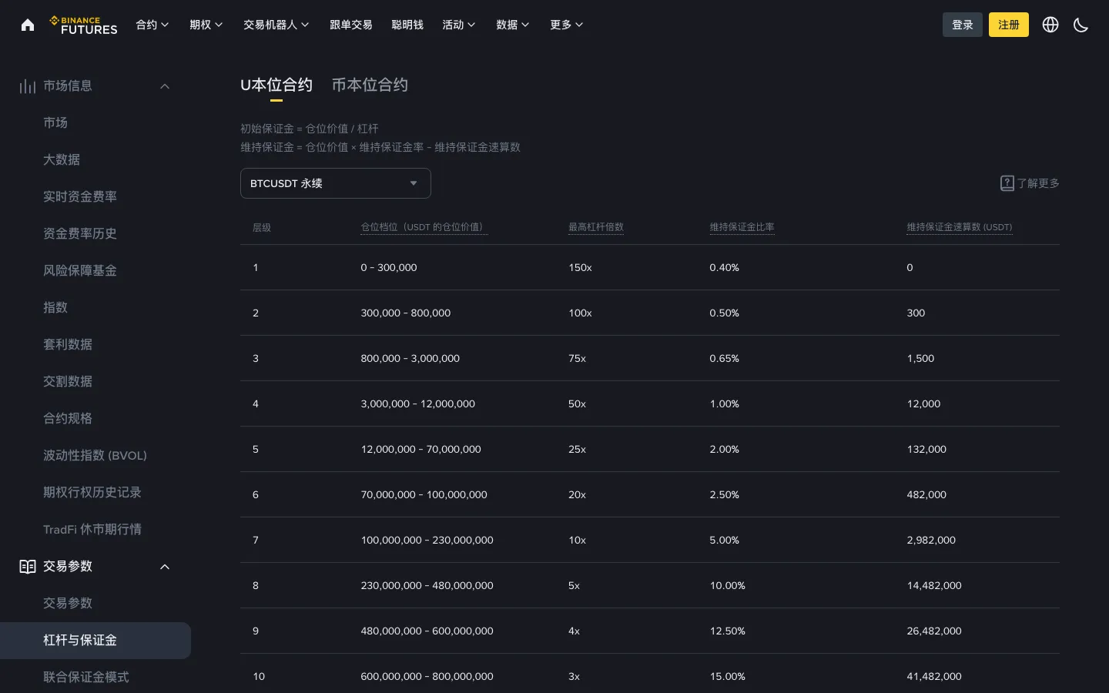This screenshot has height=693, width=1109.
Task: Switch theme with the moon icon
Action: [x=1081, y=25]
